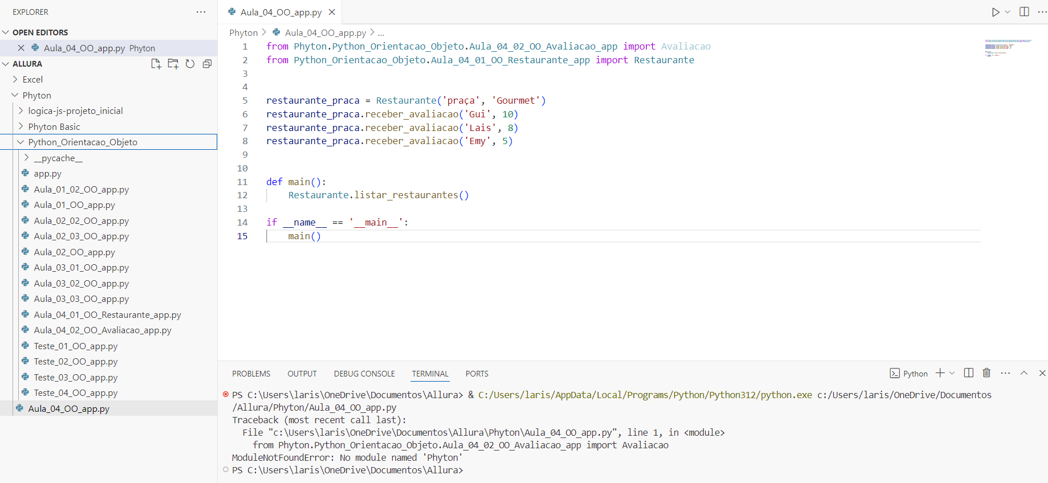Click Aula_04_OO_app.py in the breadcrumb
Viewport: 1048px width, 483px height.
(325, 33)
